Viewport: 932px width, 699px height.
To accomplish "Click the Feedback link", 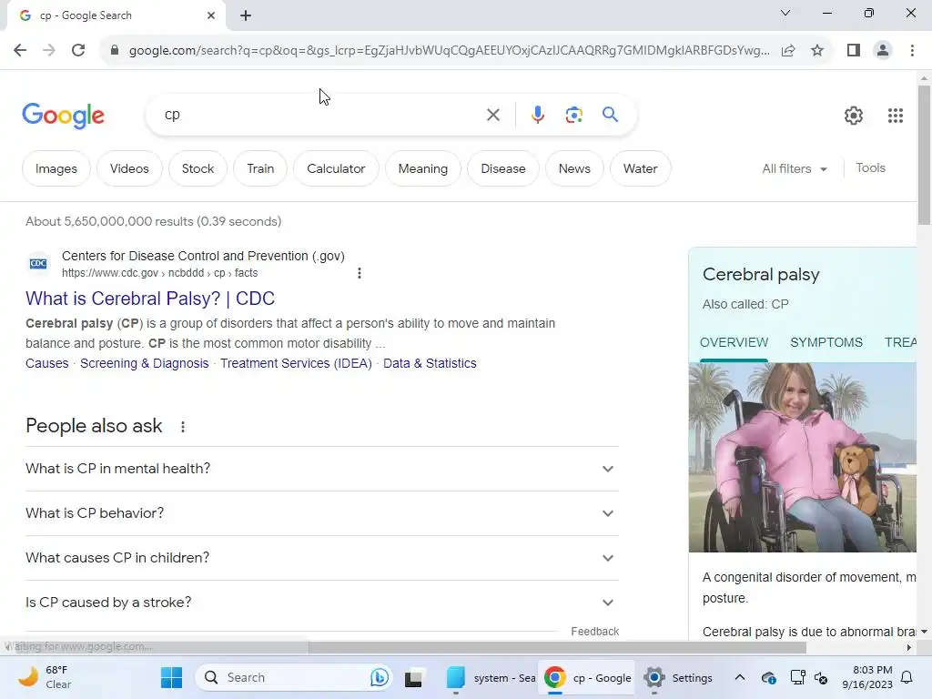I will tap(594, 632).
